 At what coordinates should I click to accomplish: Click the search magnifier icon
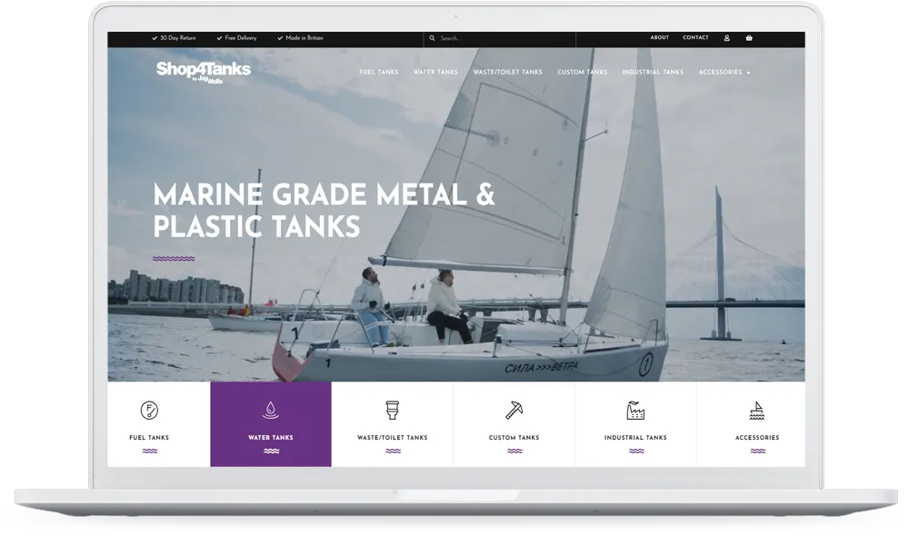pos(432,38)
